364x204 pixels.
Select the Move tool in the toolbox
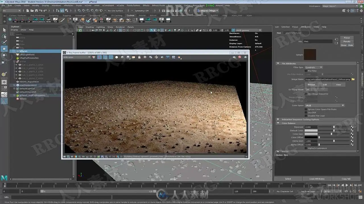[x=4, y=49]
